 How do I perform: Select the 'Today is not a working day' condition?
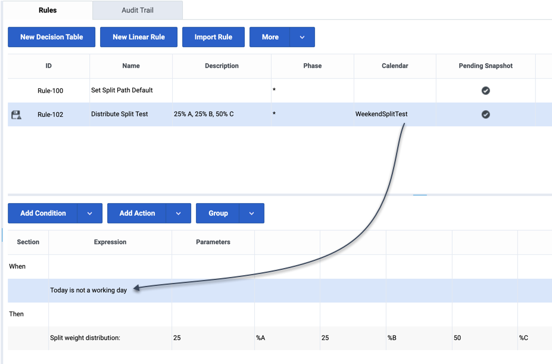pos(88,291)
